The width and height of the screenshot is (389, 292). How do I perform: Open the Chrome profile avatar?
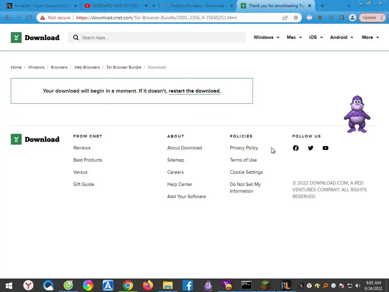[352, 18]
